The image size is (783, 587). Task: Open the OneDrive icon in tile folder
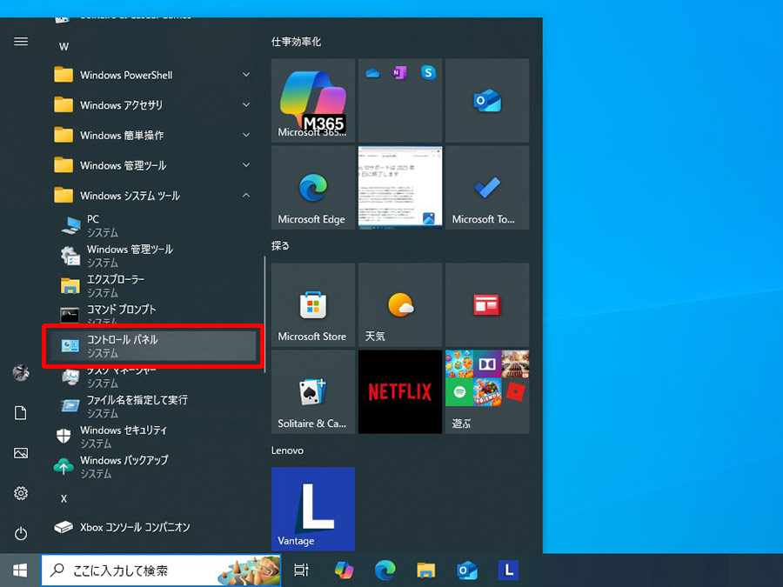click(372, 73)
